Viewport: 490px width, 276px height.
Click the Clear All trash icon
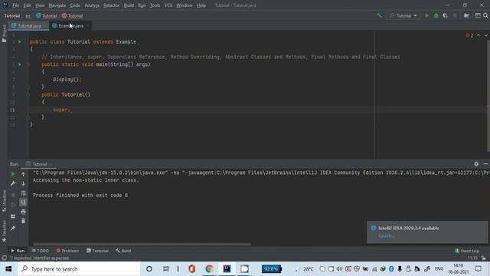pyautogui.click(x=23, y=221)
